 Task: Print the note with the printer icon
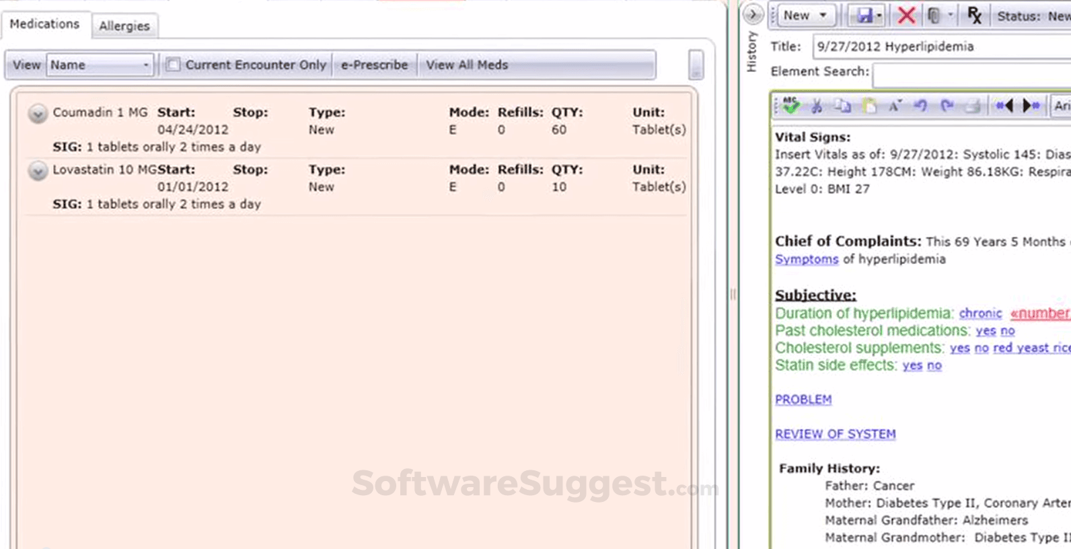pos(972,106)
